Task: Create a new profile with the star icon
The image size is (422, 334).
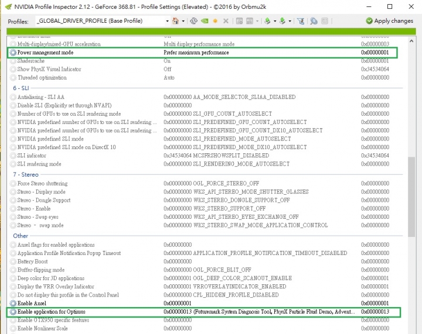Action: point(215,20)
